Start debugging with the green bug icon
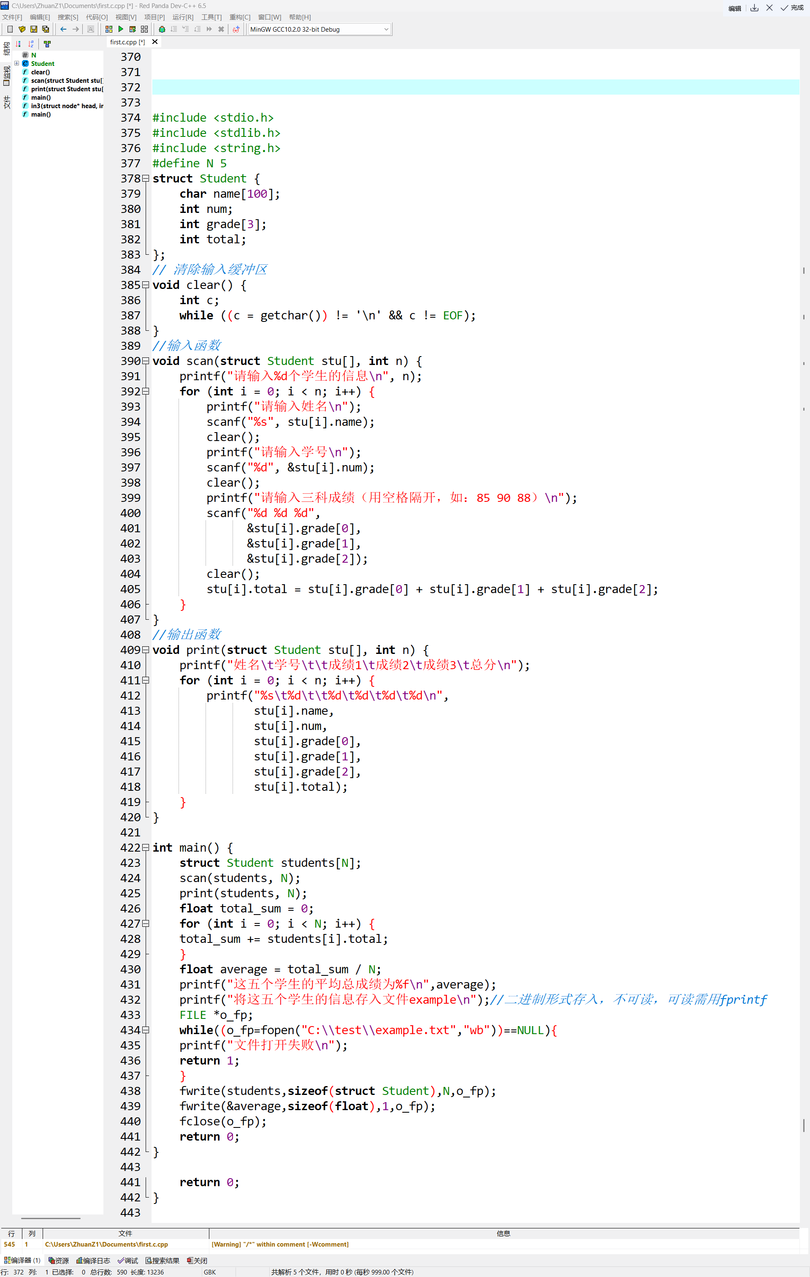Screen dimensions: 810x1277 [x=162, y=29]
